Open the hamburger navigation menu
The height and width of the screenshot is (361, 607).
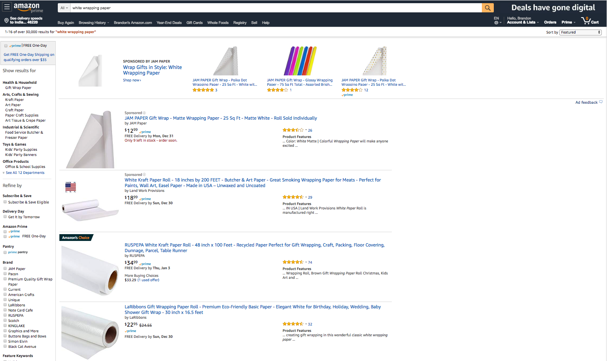click(7, 7)
